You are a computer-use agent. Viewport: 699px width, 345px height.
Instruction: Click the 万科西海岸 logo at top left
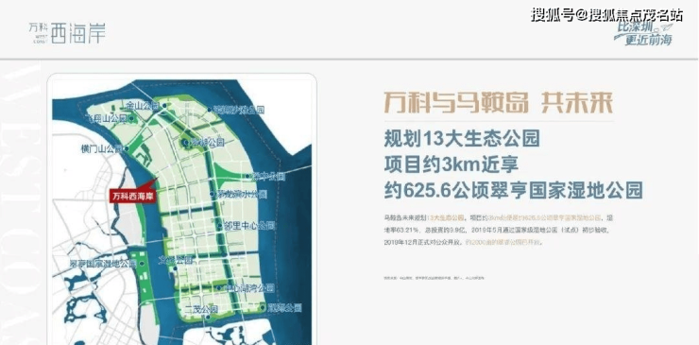coord(68,32)
